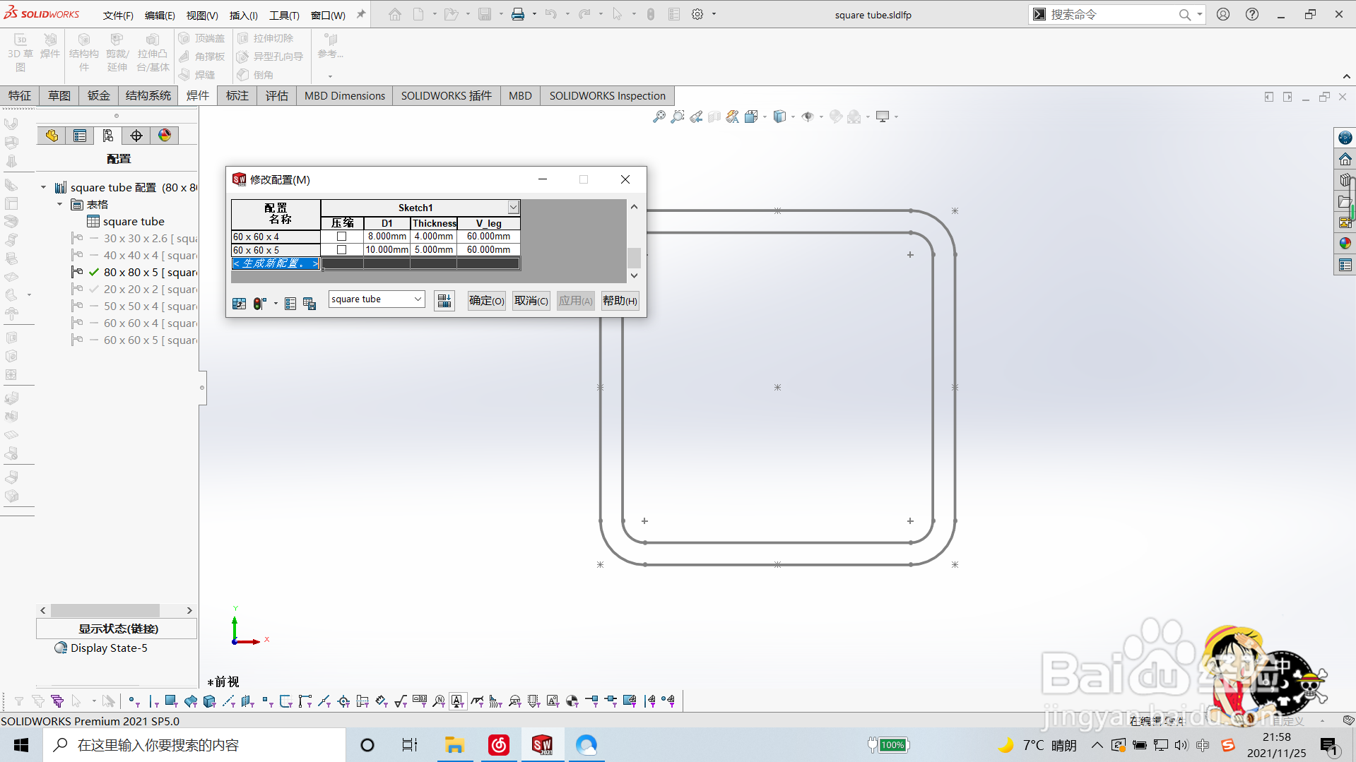This screenshot has width=1356, height=762.
Task: Switch to the 钣金 tab
Action: (99, 95)
